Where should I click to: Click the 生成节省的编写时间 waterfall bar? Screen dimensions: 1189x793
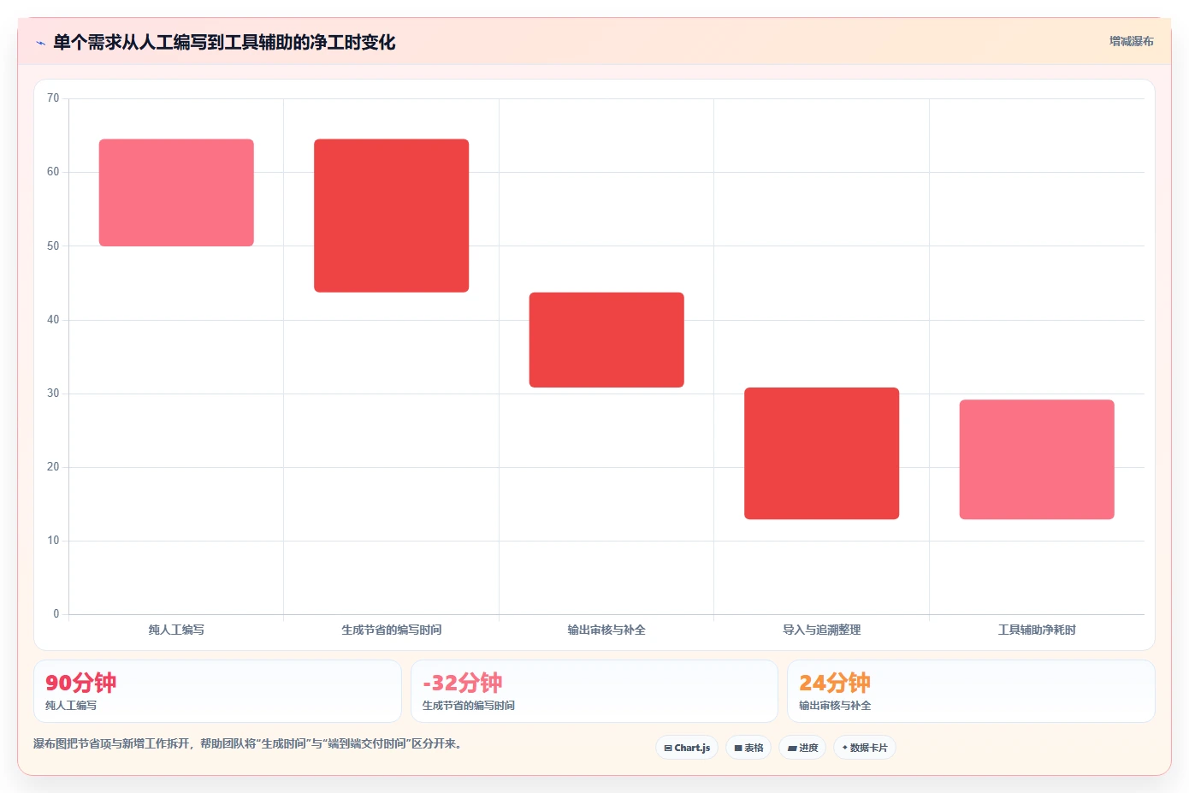tap(392, 216)
